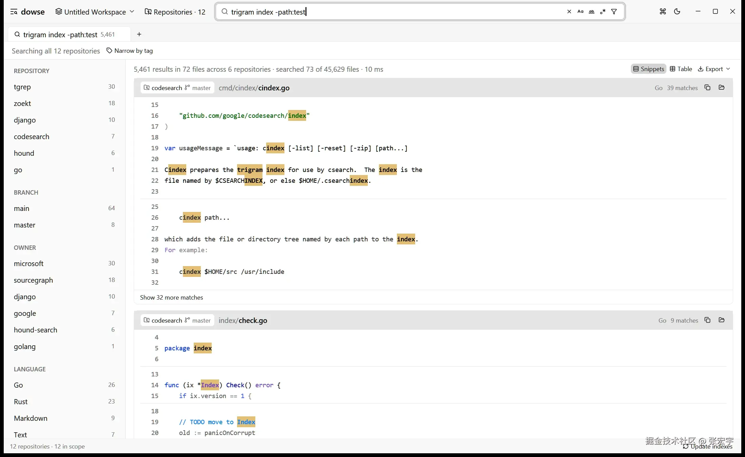This screenshot has height=457, width=745.
Task: Click '39 matches' count on cindex.go
Action: tap(682, 88)
